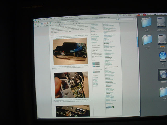Image resolution: width=167 pixels, height=125 pixels.
Task: Open the Tools menu in Firefox
Action: [66, 17]
